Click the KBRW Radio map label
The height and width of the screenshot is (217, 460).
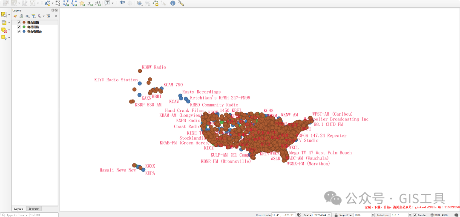click(154, 67)
